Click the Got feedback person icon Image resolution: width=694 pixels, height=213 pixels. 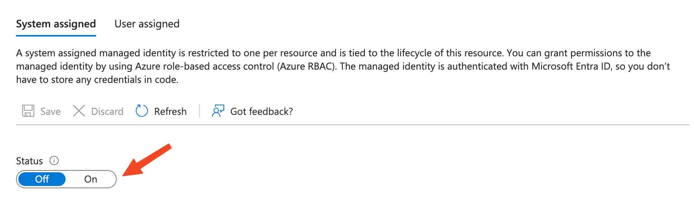point(218,111)
